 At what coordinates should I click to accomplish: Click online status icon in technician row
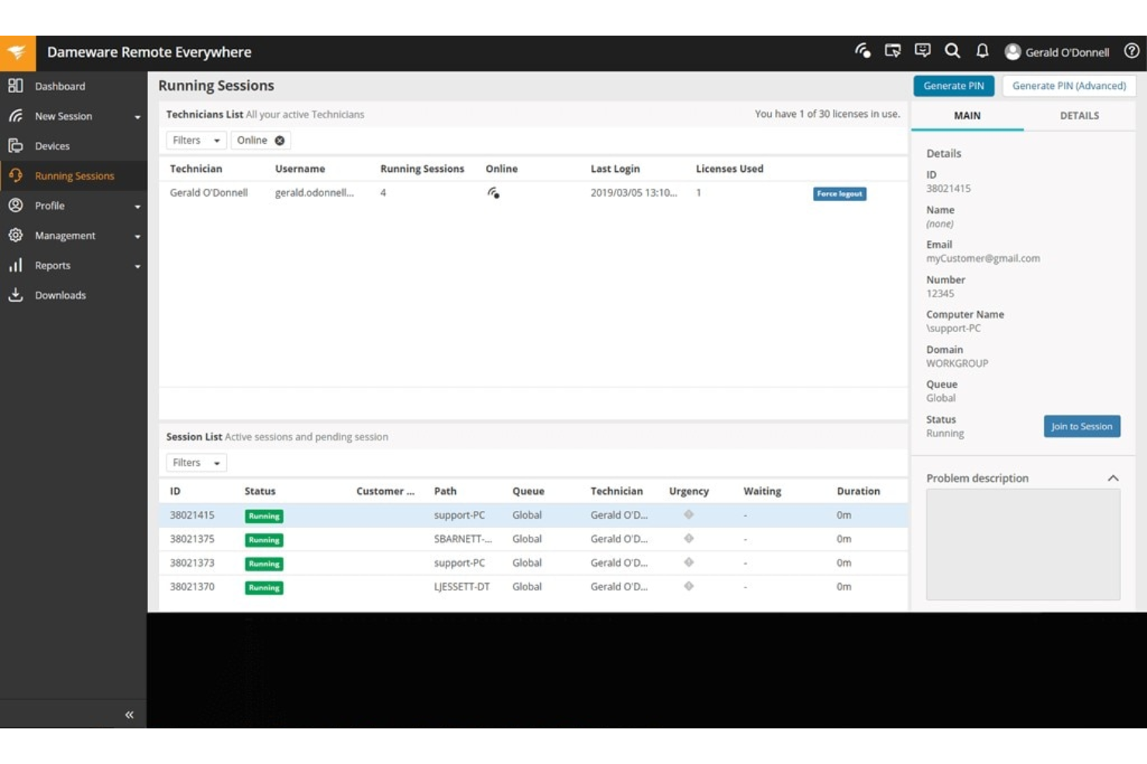(493, 193)
